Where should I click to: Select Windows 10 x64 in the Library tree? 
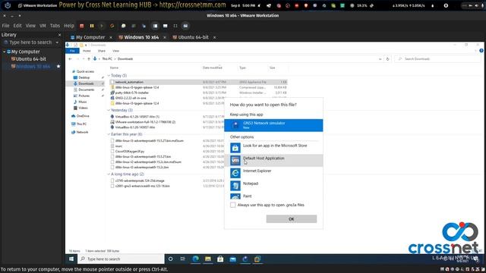(33, 67)
